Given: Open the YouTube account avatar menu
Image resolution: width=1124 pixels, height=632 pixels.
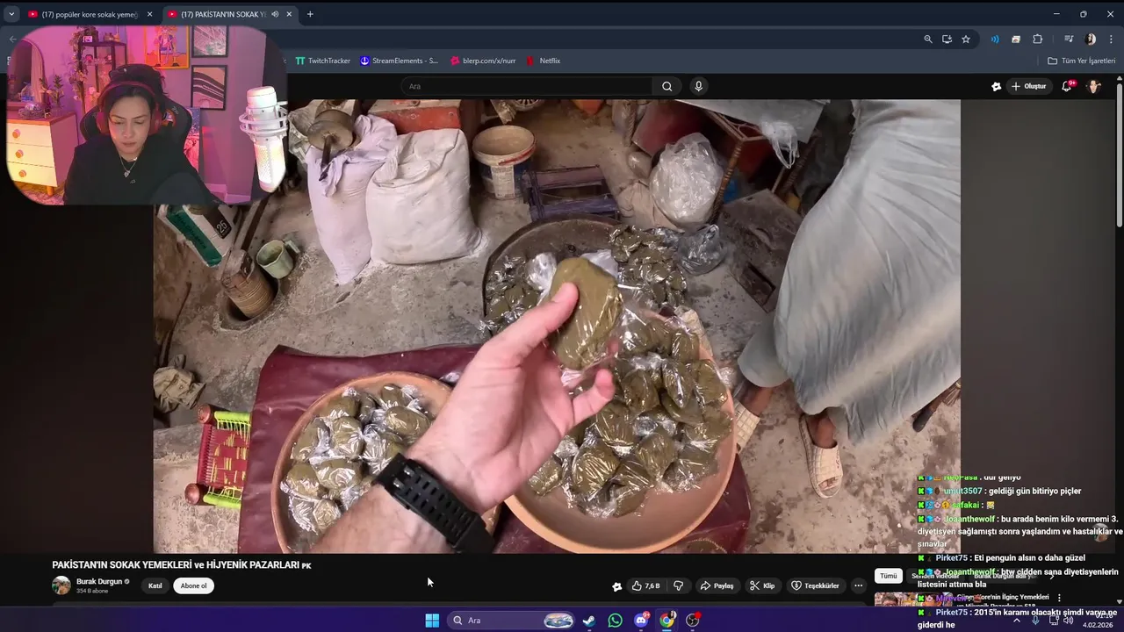Looking at the screenshot, I should tap(1094, 86).
